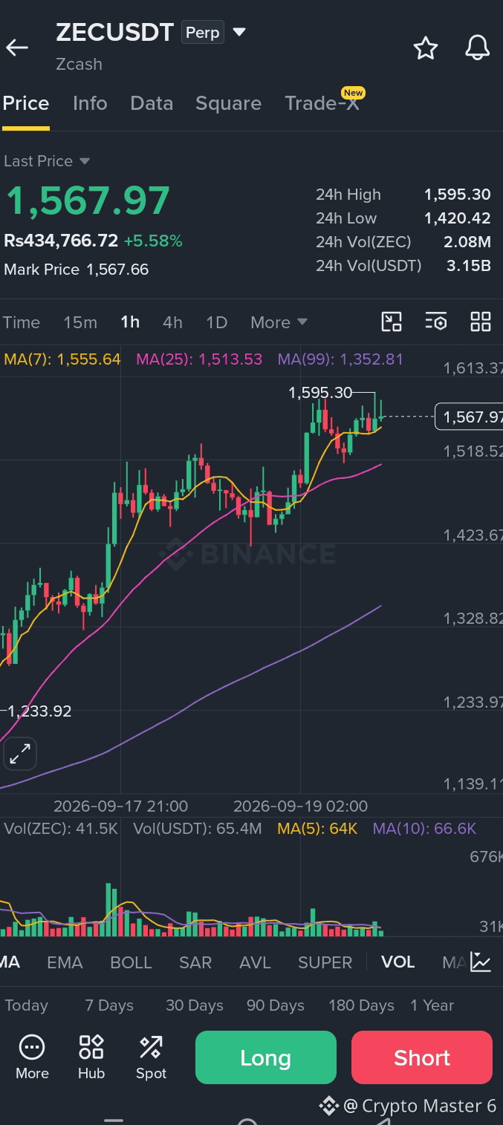Switch chart to 4h interval
503x1125 pixels.
(172, 322)
